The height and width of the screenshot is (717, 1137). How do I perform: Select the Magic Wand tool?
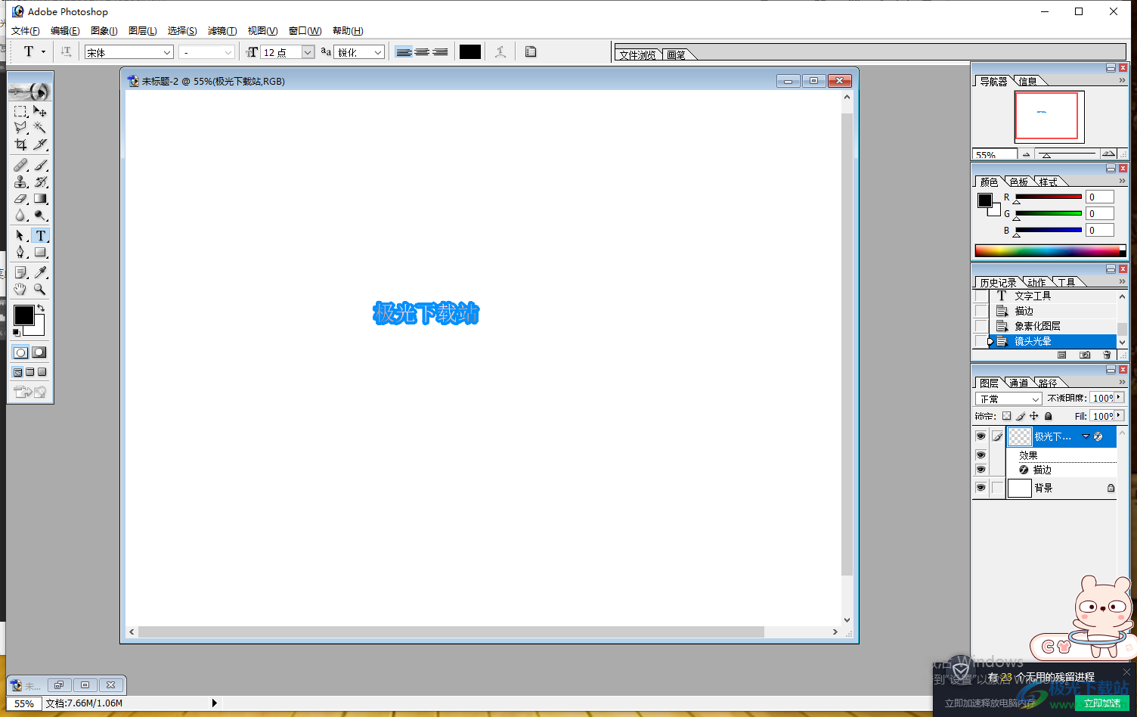coord(40,128)
